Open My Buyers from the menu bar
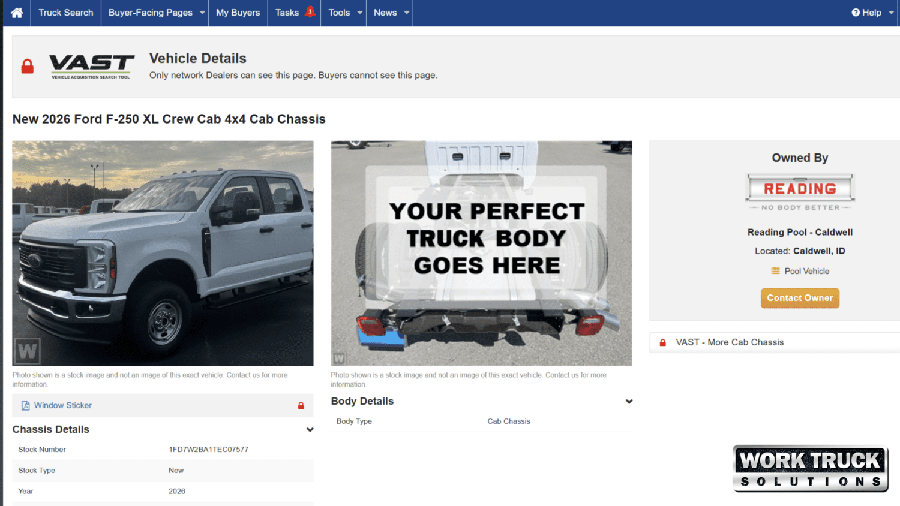 tap(238, 12)
